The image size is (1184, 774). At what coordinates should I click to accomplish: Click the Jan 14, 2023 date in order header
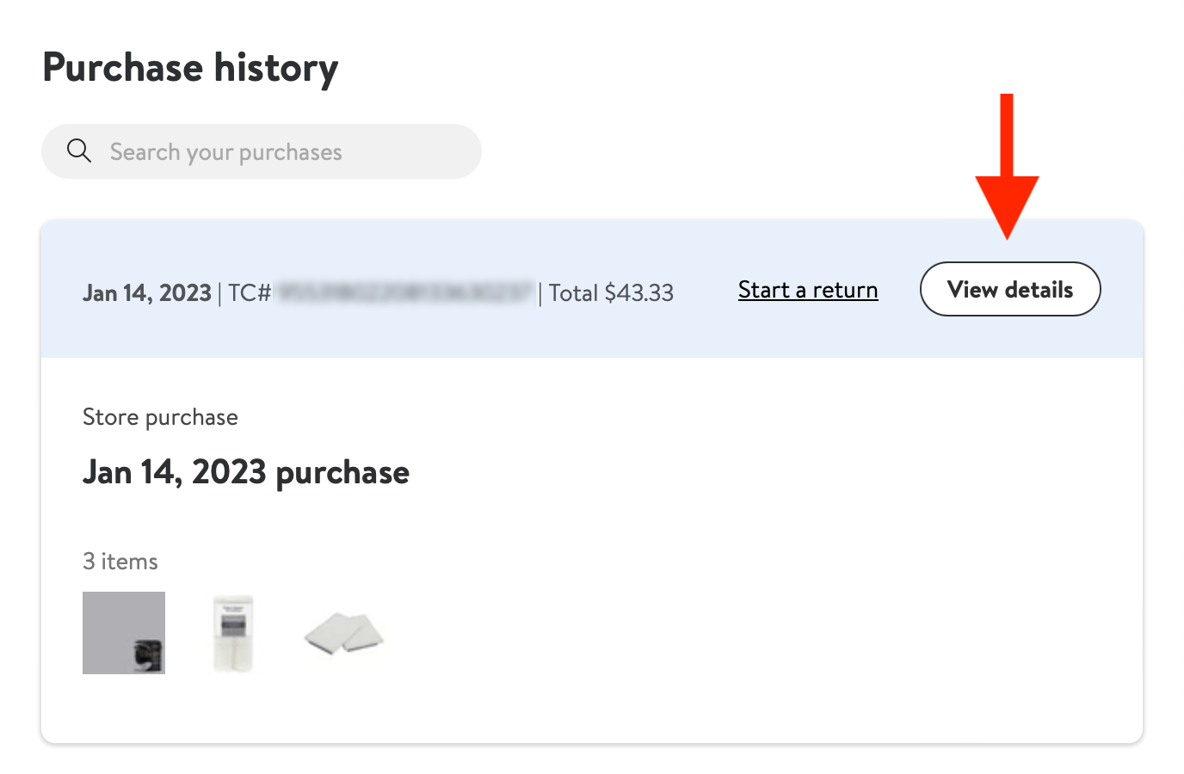tap(147, 293)
